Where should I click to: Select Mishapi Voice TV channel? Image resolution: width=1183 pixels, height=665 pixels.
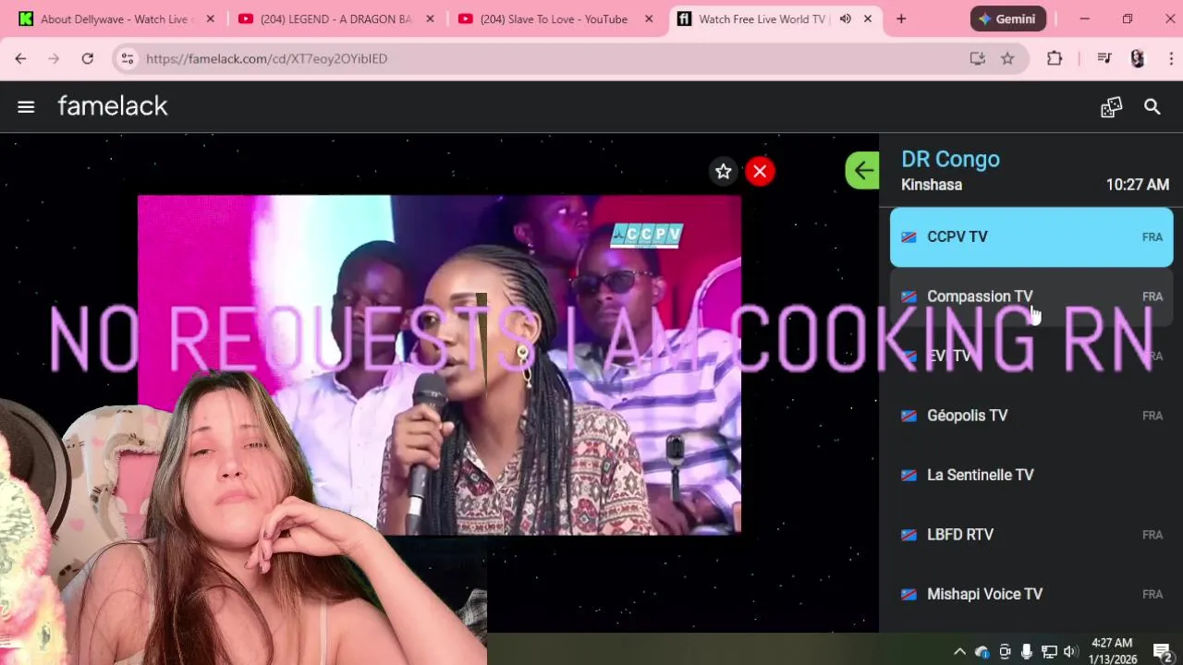point(1031,594)
